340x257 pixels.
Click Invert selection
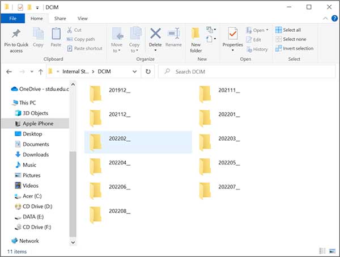(294, 48)
